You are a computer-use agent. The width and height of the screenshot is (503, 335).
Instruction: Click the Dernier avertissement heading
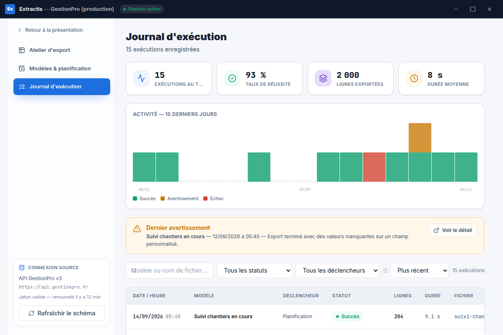[178, 228]
